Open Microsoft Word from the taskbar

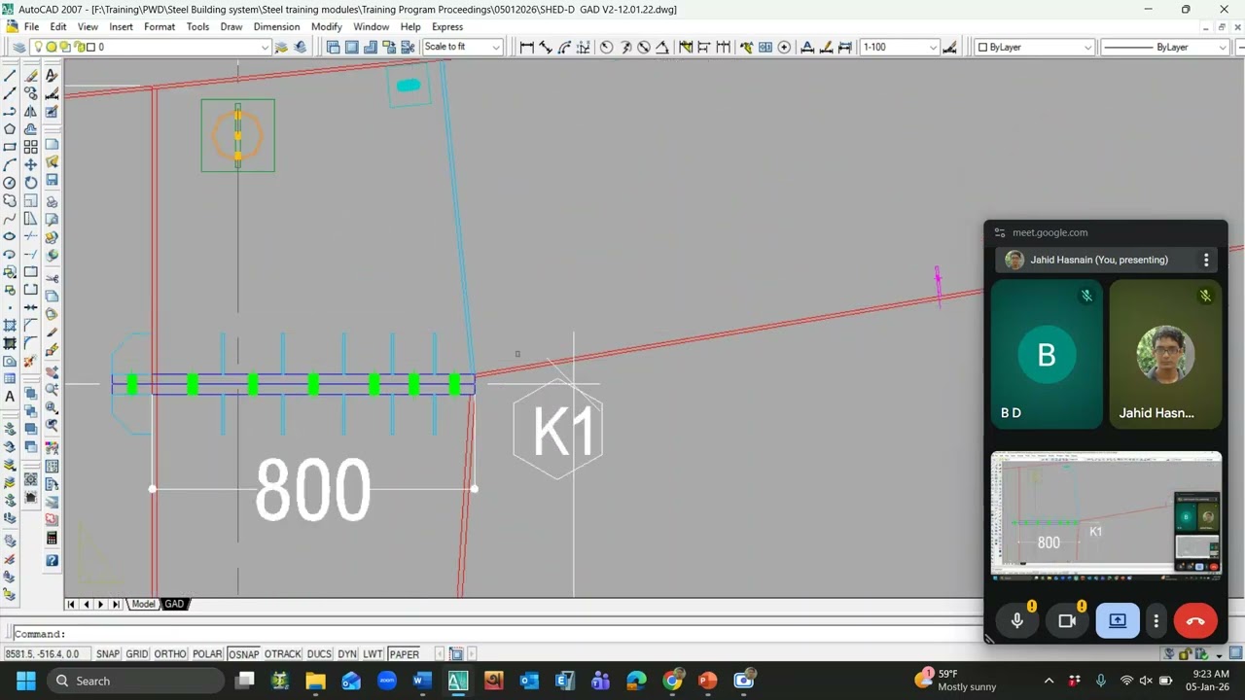click(x=422, y=681)
